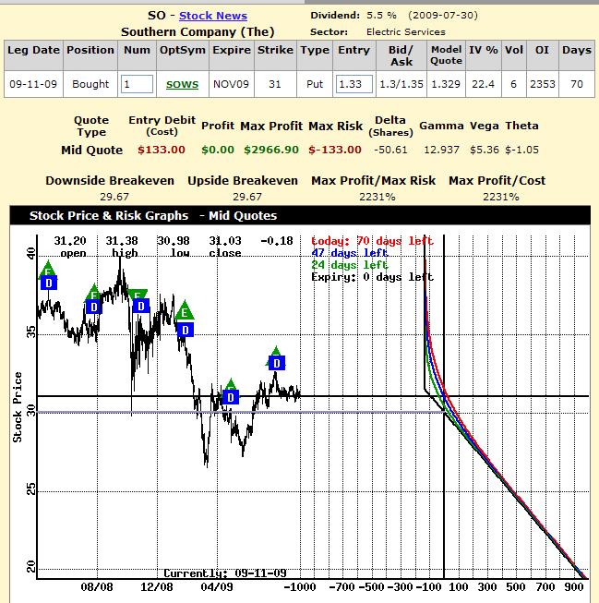
Task: Select the D marker nearest the 30 price line
Action: [x=231, y=397]
